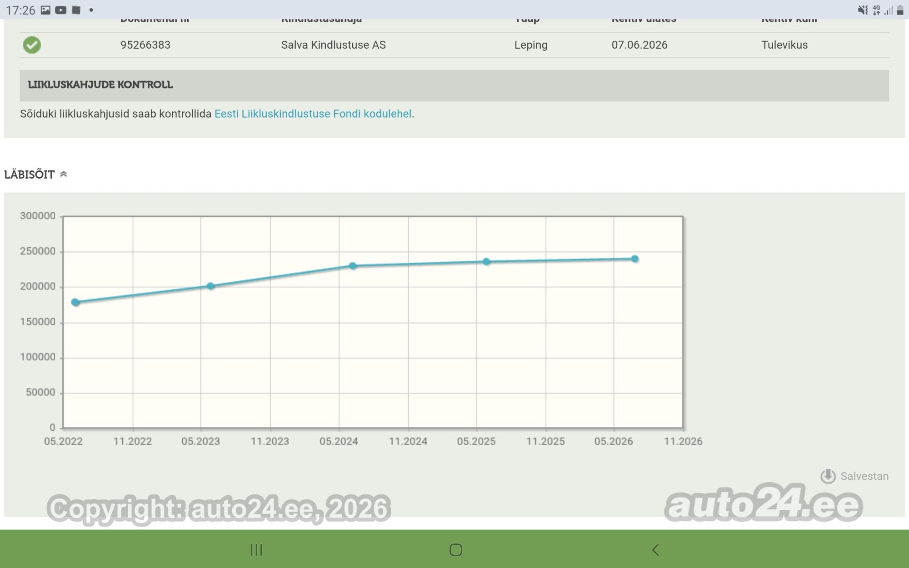Tap the Android back button
Screen dimensions: 909x568
point(655,550)
